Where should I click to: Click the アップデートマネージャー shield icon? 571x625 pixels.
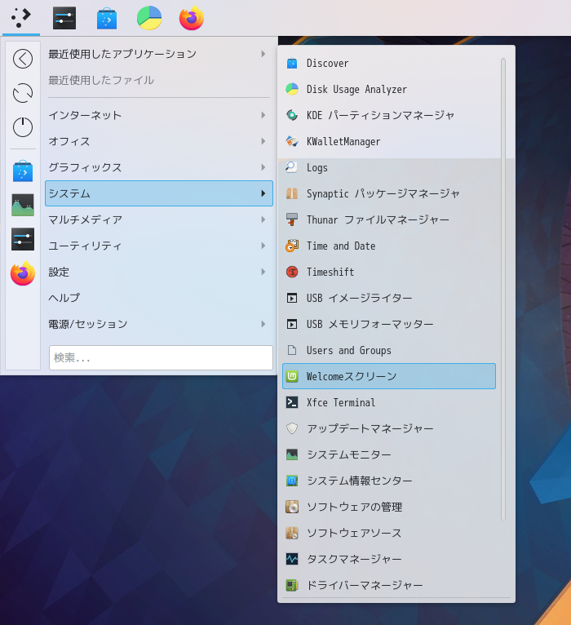292,428
